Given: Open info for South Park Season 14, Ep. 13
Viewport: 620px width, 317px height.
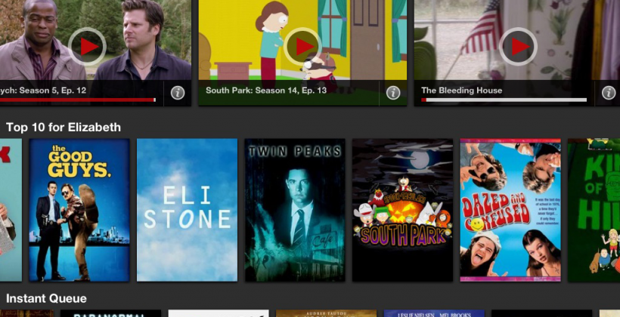Looking at the screenshot, I should click(x=393, y=93).
